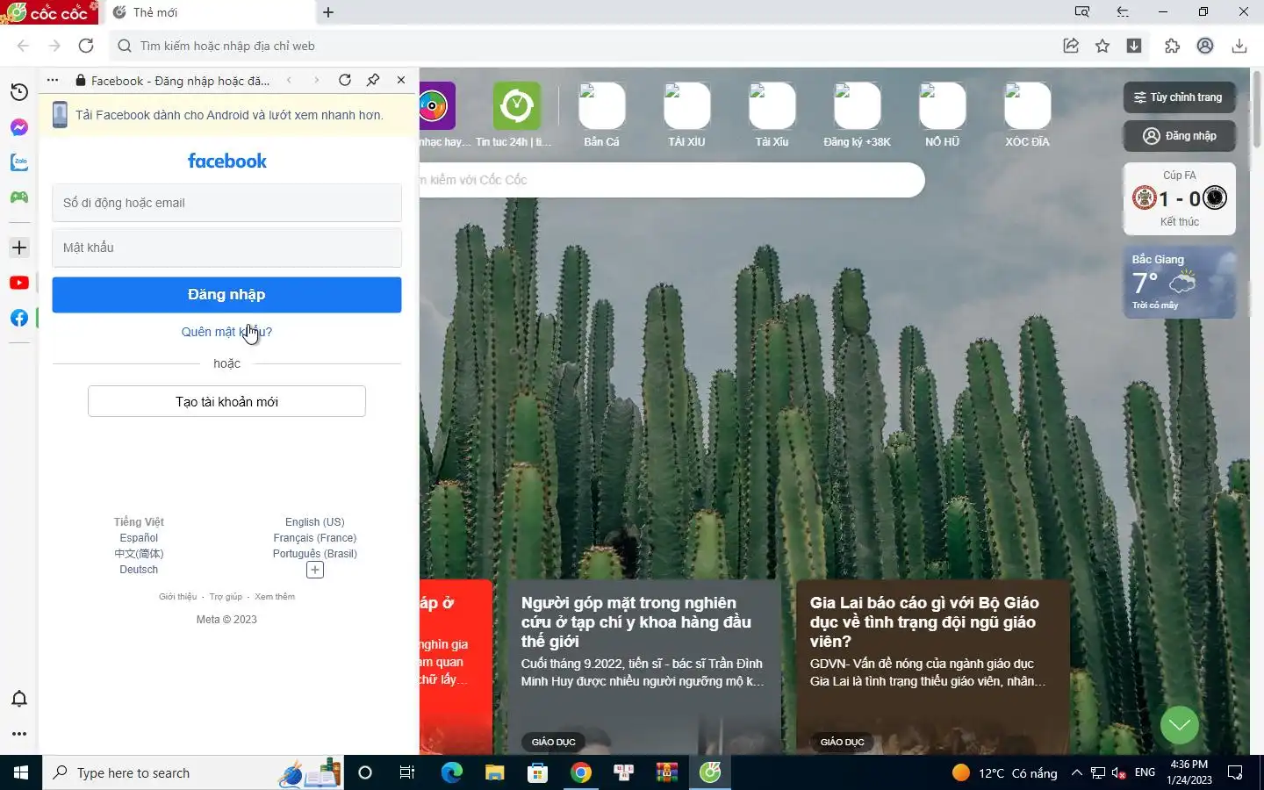This screenshot has height=790, width=1264.
Task: Open Bắc Giang weather widget
Action: click(1179, 282)
